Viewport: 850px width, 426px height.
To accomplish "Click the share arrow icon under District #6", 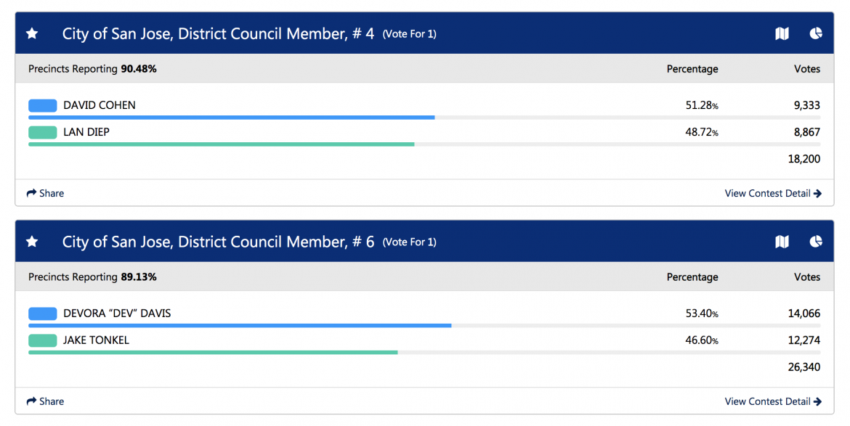I will click(x=31, y=401).
